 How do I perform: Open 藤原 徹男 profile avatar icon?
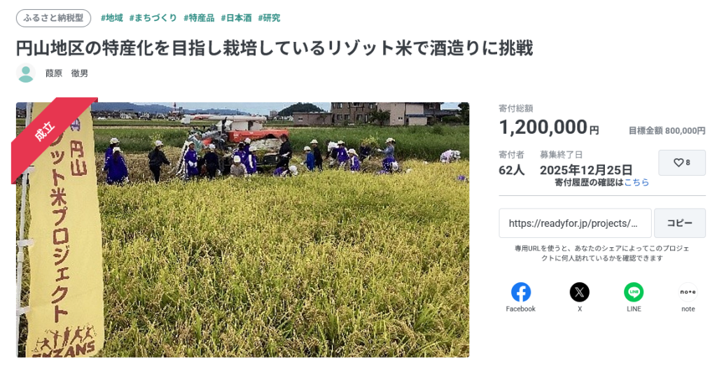tap(26, 73)
